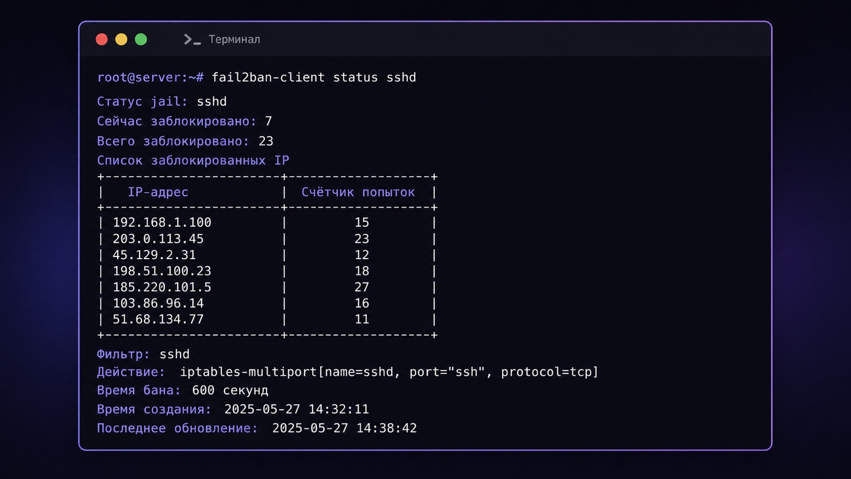
Task: Click the "Терминал" window title
Action: [234, 39]
